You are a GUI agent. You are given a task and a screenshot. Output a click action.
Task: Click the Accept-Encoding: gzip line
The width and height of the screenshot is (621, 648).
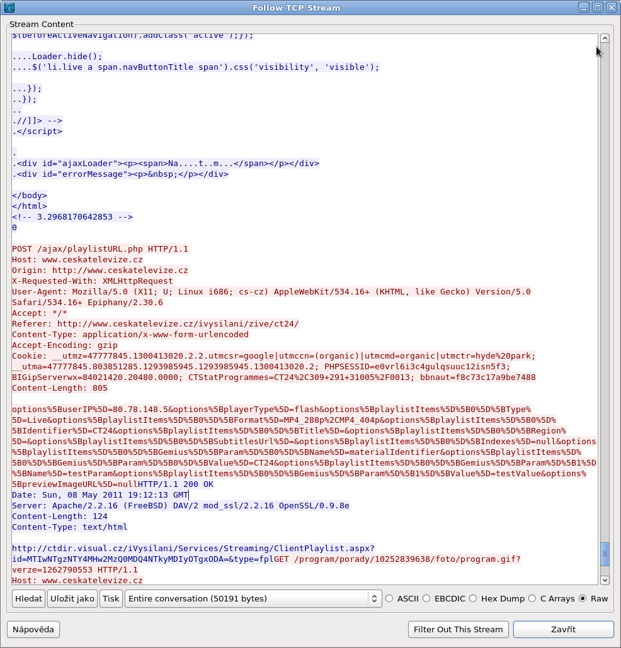tap(65, 345)
